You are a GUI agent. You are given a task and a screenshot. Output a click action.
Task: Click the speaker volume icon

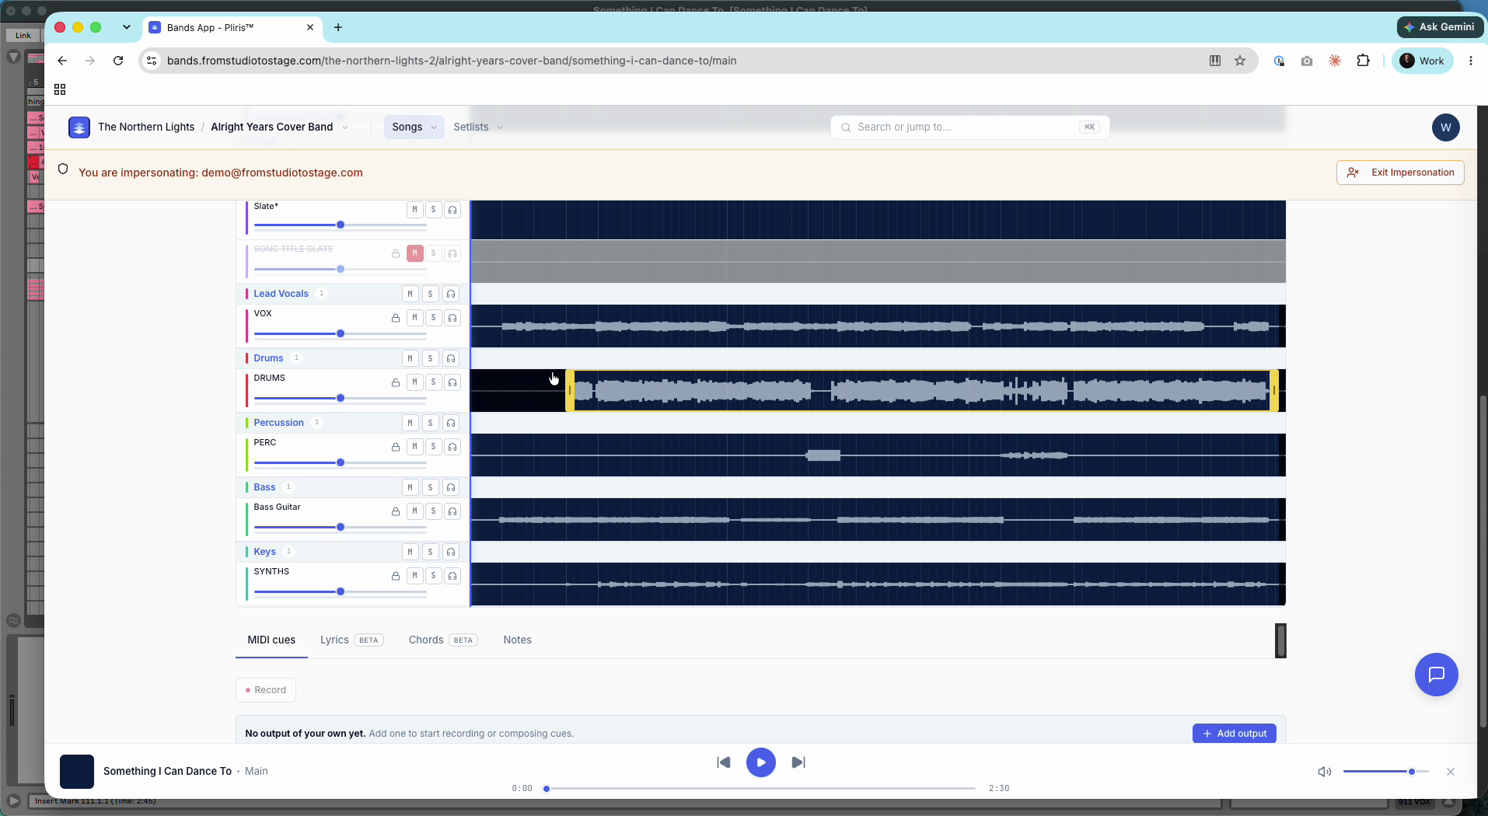pyautogui.click(x=1325, y=772)
